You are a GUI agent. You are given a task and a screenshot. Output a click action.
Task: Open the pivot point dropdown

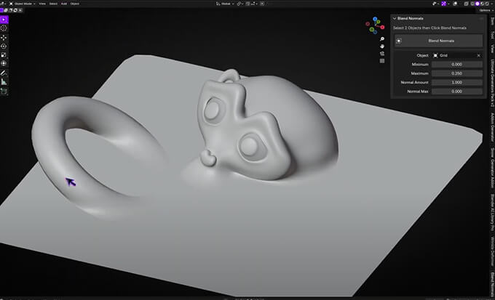[240, 4]
